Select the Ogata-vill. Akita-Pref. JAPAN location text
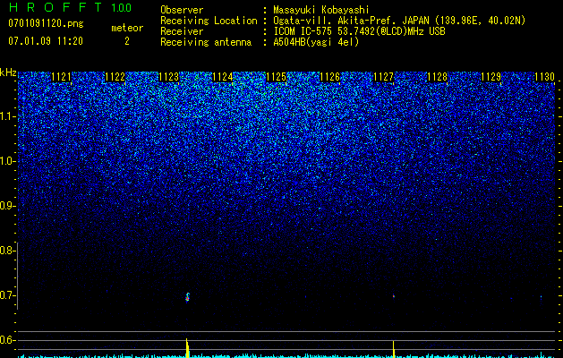563x358 pixels. pyautogui.click(x=399, y=21)
